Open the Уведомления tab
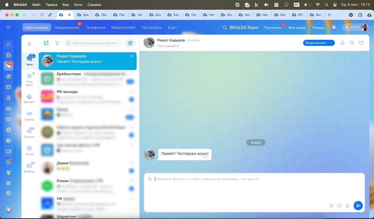Viewport: 374px width, 219px height. [67, 28]
